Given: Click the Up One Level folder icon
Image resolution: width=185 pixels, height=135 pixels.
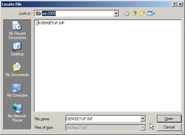Looking at the screenshot, I should 134,13.
